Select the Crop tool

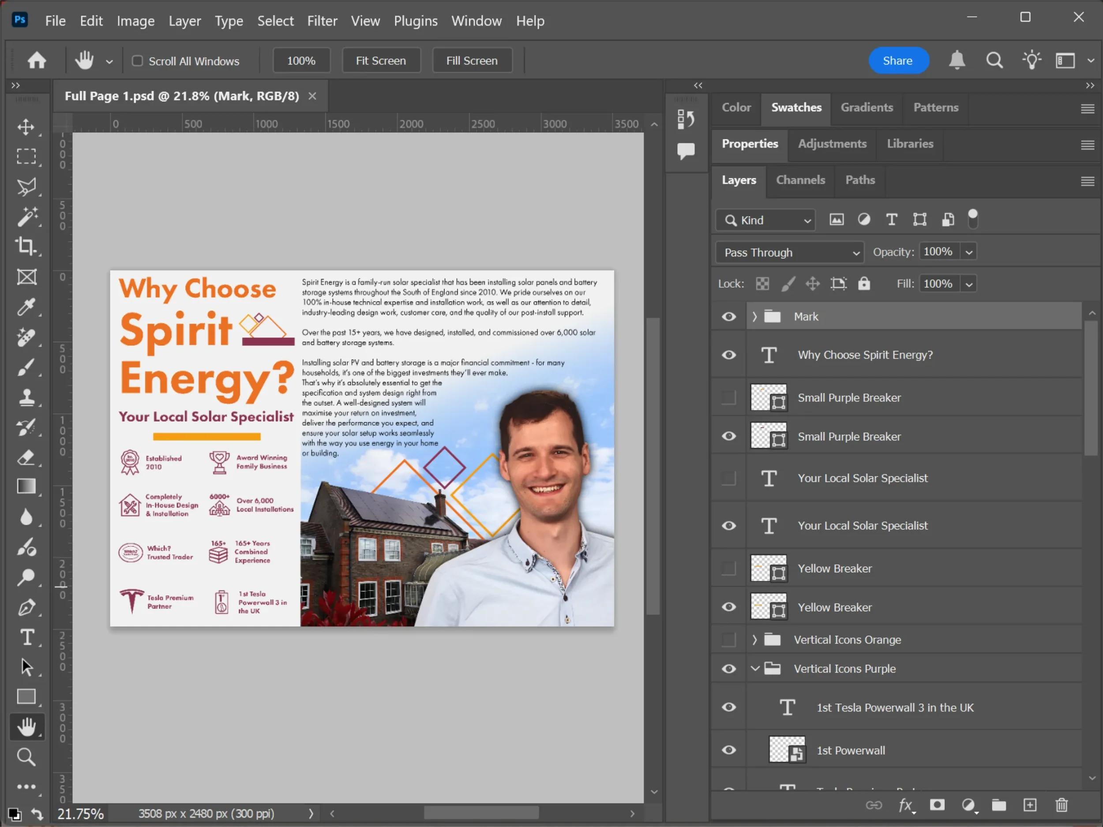(26, 246)
